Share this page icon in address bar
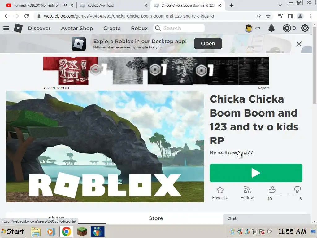The height and width of the screenshot is (238, 317). 258,16
